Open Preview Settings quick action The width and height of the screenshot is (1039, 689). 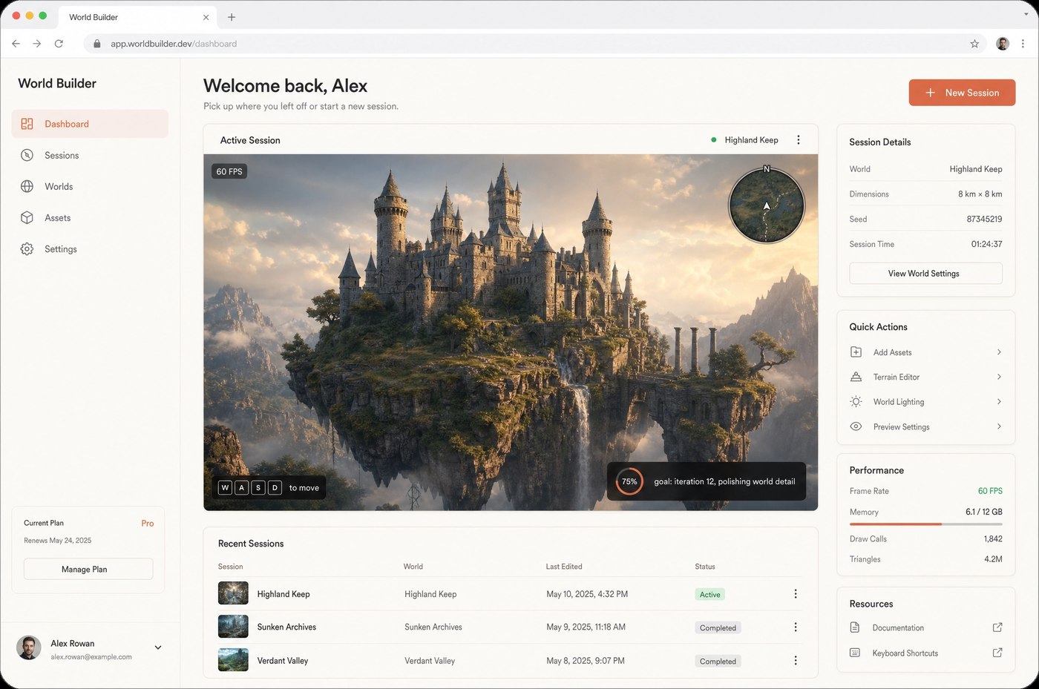coord(925,426)
